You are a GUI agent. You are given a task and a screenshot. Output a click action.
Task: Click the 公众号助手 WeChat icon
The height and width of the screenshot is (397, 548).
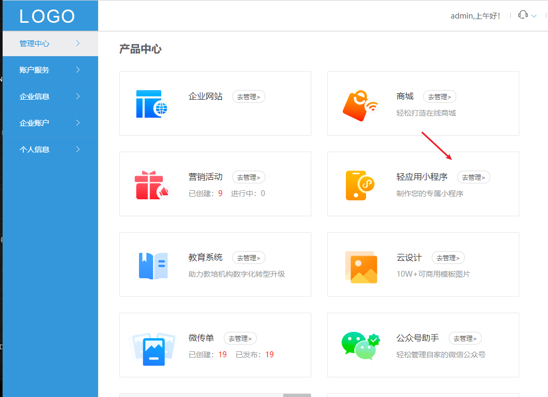coord(360,345)
